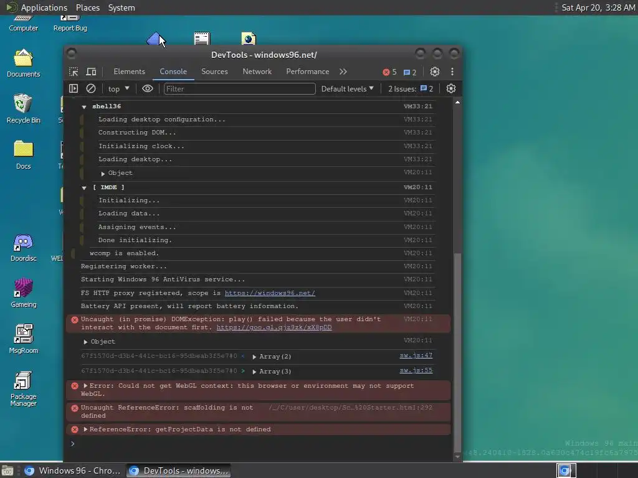Open the Docs folder desktop icon
This screenshot has width=638, height=478.
[23, 155]
